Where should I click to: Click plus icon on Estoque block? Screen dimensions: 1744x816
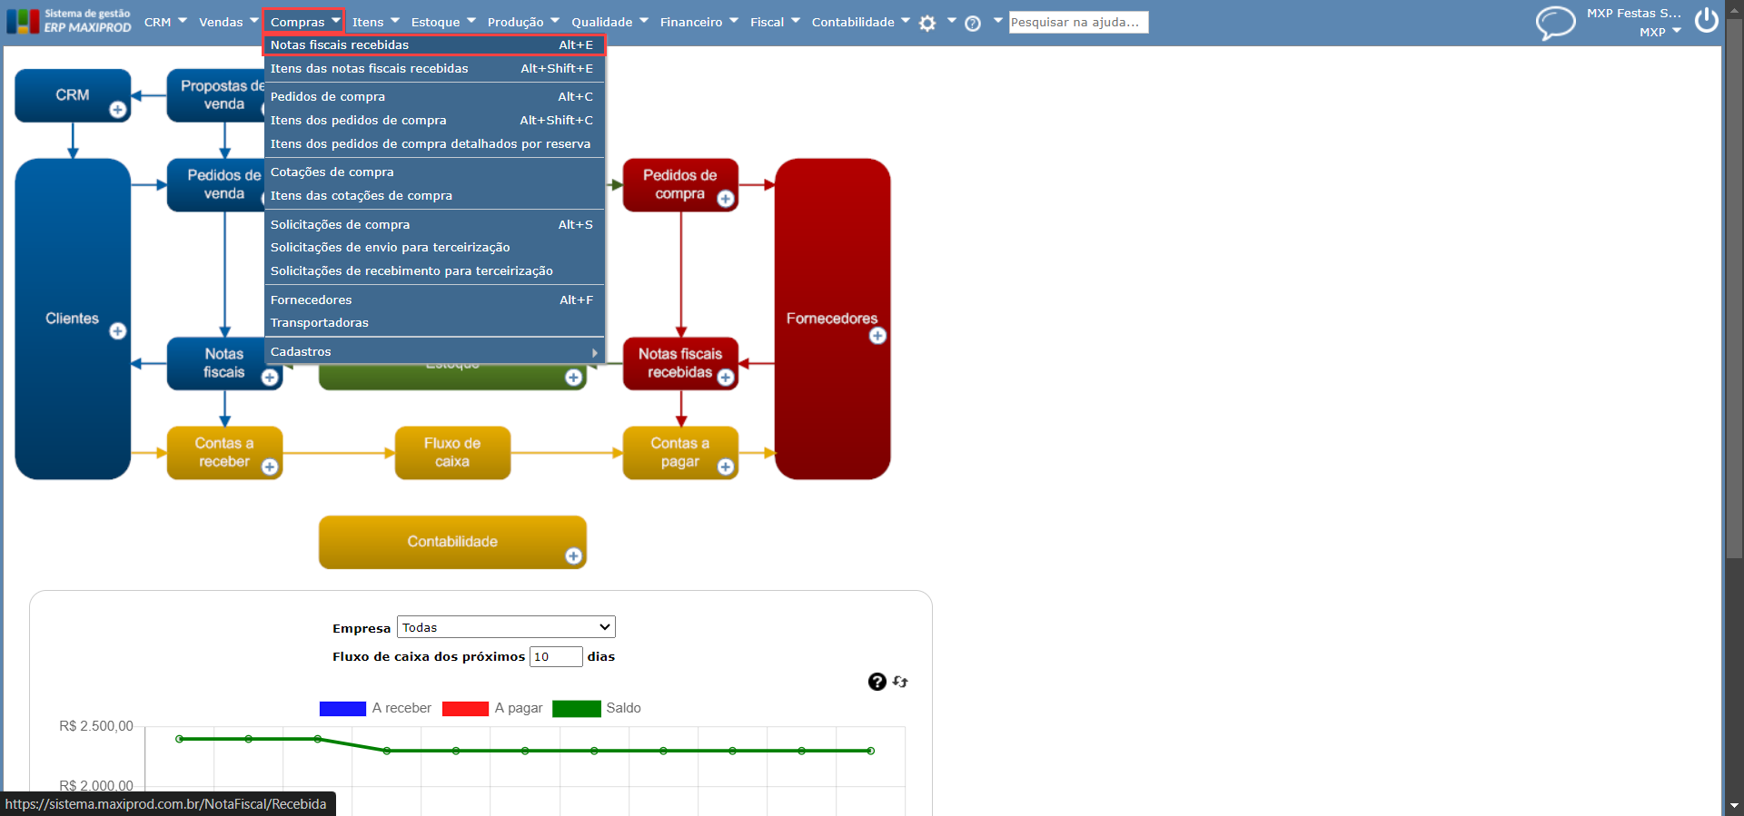[x=573, y=378]
